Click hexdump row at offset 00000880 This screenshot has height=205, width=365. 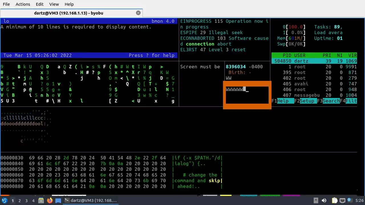pyautogui.click(x=111, y=186)
